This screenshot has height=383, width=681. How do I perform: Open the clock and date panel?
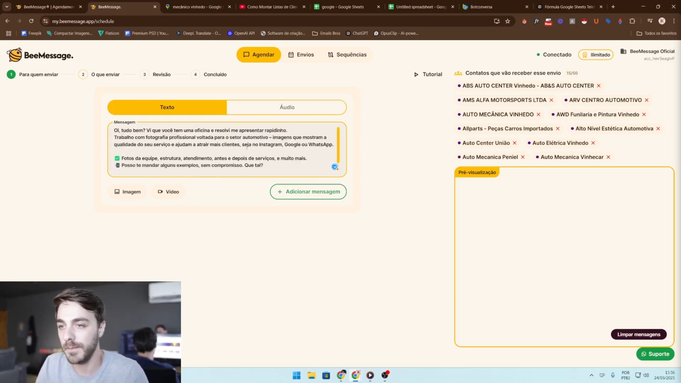[x=664, y=375]
